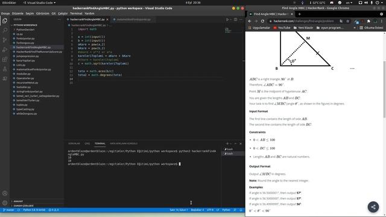386x217 pixels.
Task: Maximize the terminal panel size
Action: pyautogui.click(x=236, y=143)
